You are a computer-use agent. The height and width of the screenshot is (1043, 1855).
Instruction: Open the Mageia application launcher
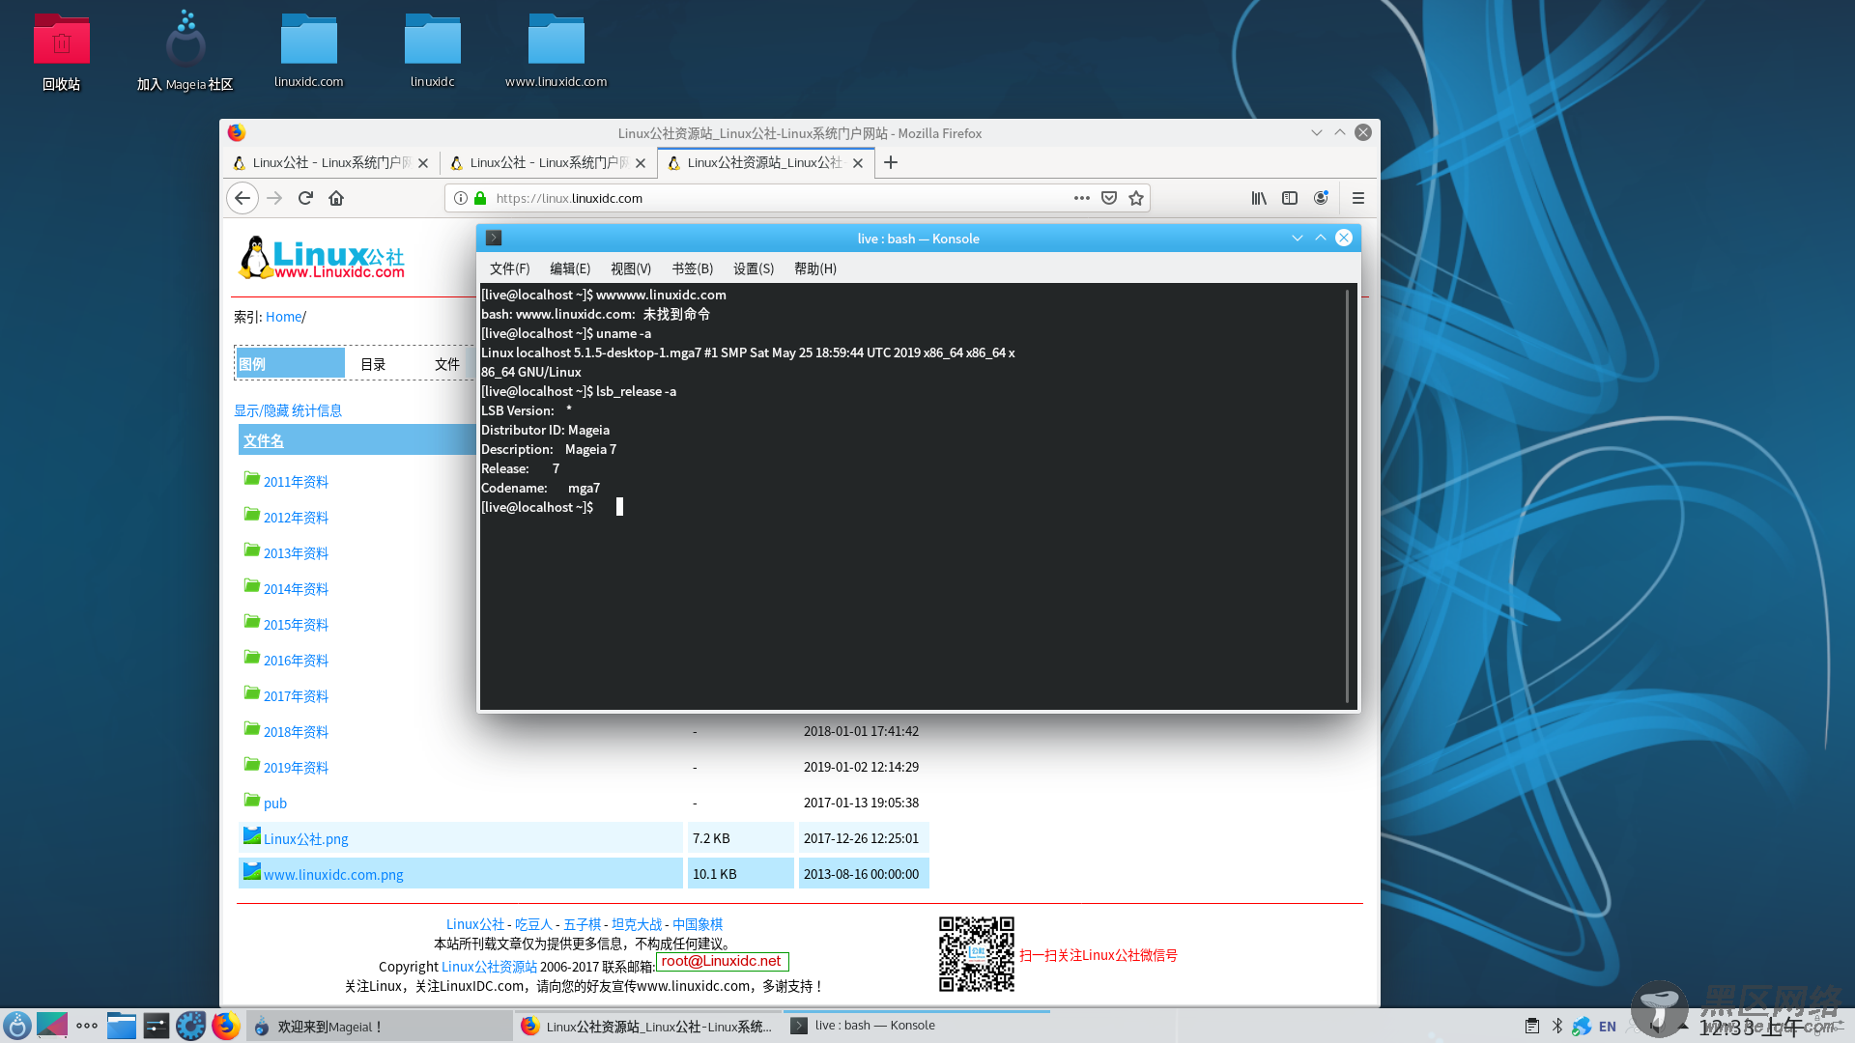pyautogui.click(x=17, y=1026)
